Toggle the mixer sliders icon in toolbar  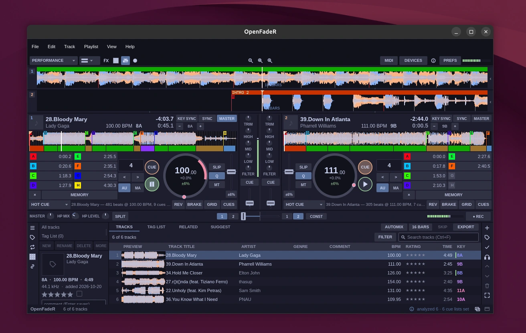point(125,61)
